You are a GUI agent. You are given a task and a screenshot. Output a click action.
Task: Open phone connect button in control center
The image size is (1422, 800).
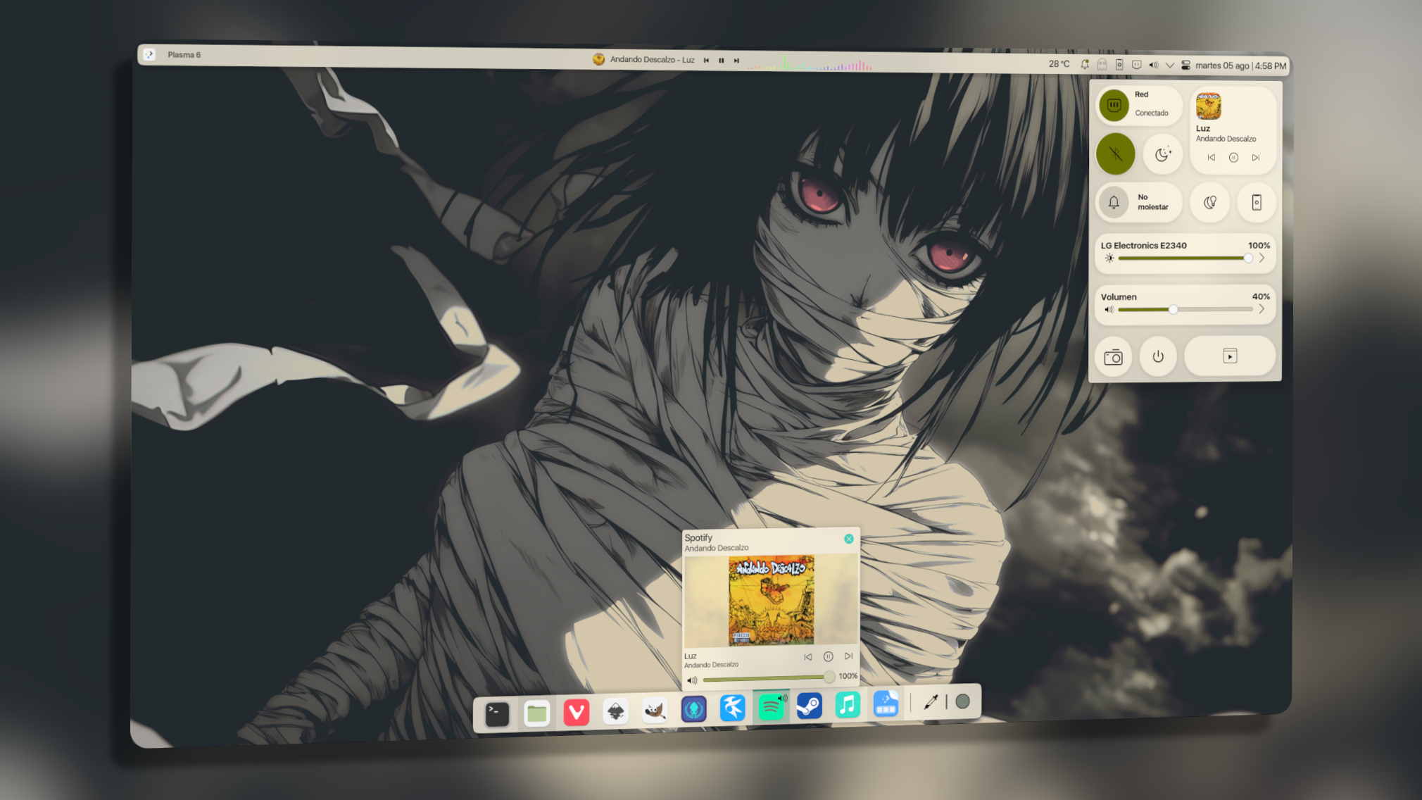tap(1257, 202)
